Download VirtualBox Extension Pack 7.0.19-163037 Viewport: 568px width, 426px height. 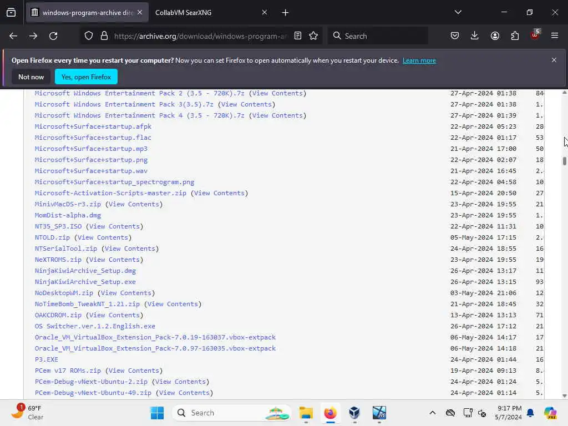(x=155, y=337)
